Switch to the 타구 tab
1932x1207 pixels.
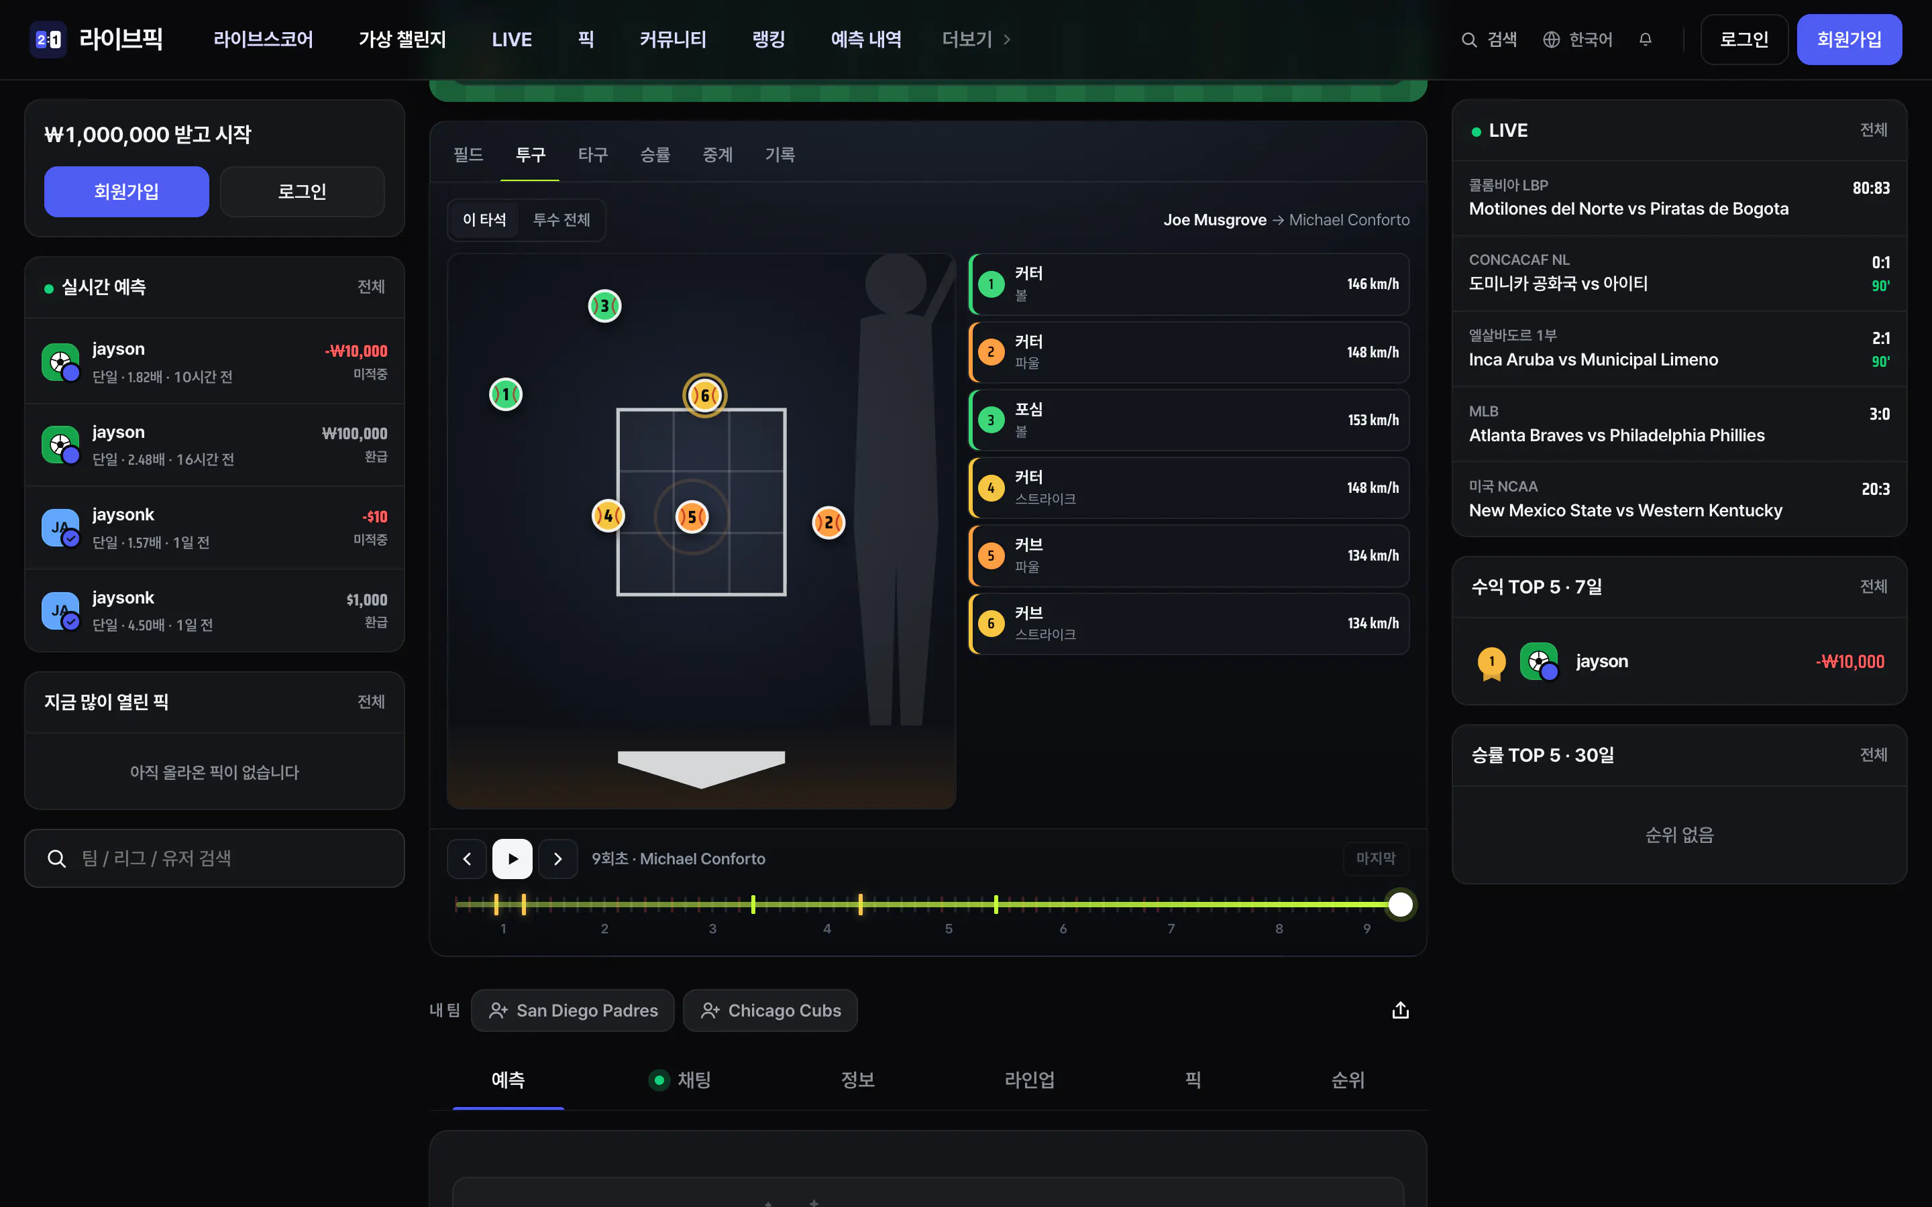tap(592, 155)
